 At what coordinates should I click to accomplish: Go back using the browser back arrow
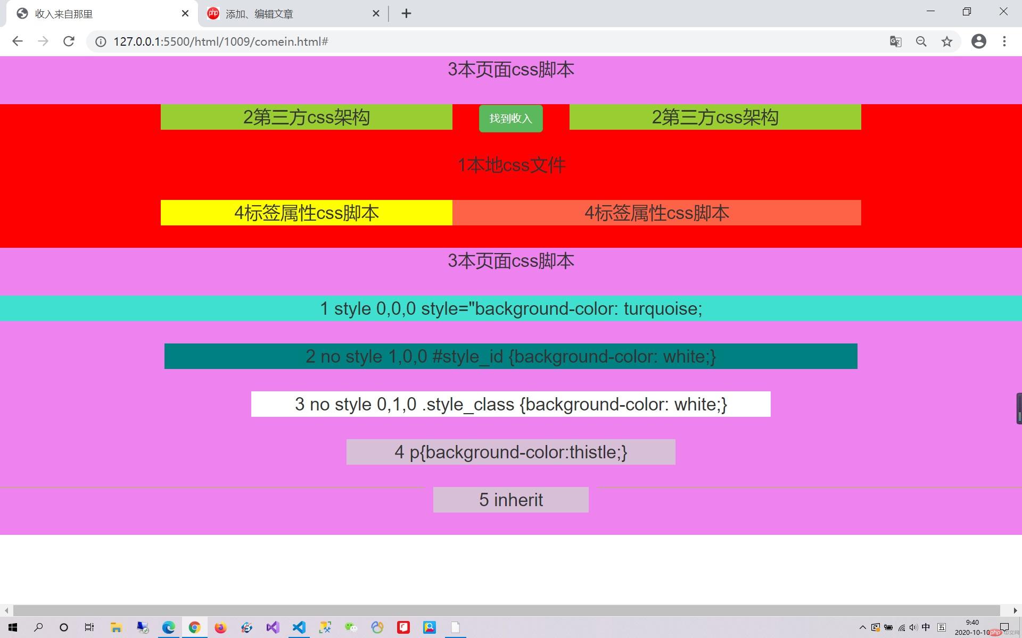click(x=18, y=41)
